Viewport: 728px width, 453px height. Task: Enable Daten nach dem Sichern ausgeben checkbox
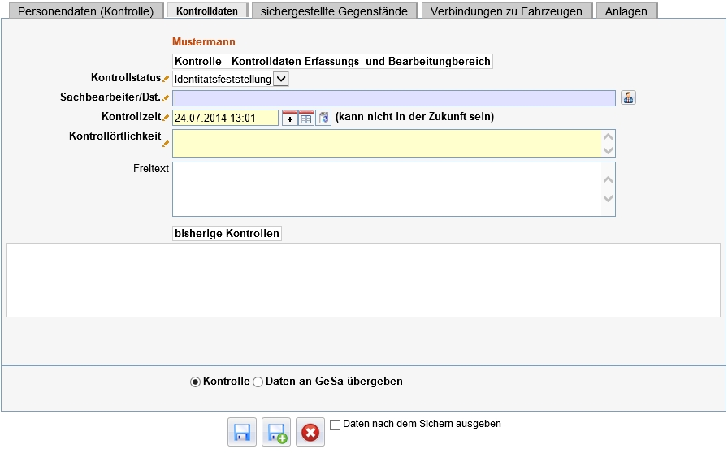(336, 425)
